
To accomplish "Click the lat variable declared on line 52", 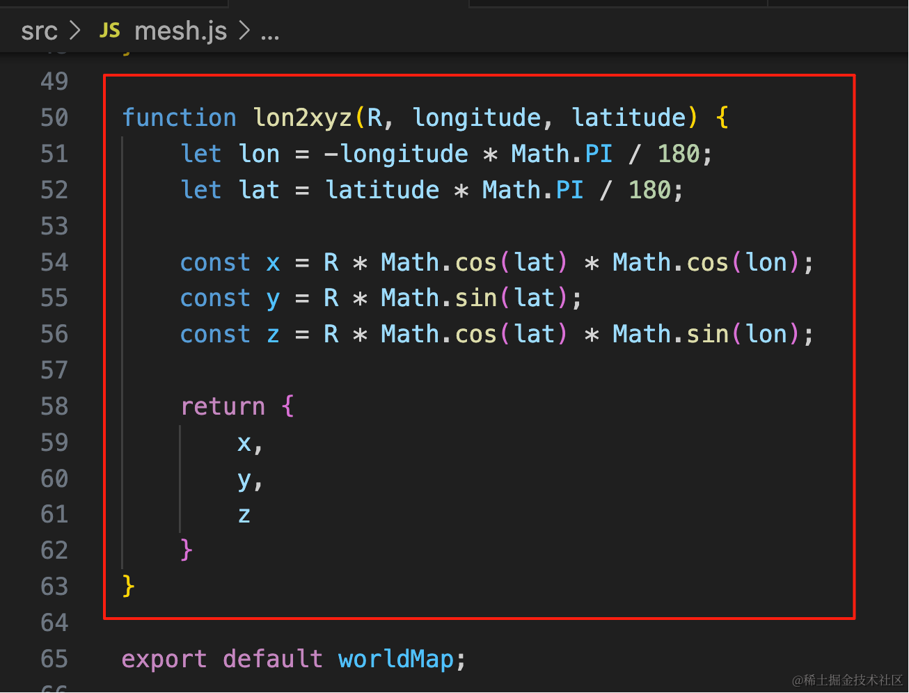I will coord(259,190).
